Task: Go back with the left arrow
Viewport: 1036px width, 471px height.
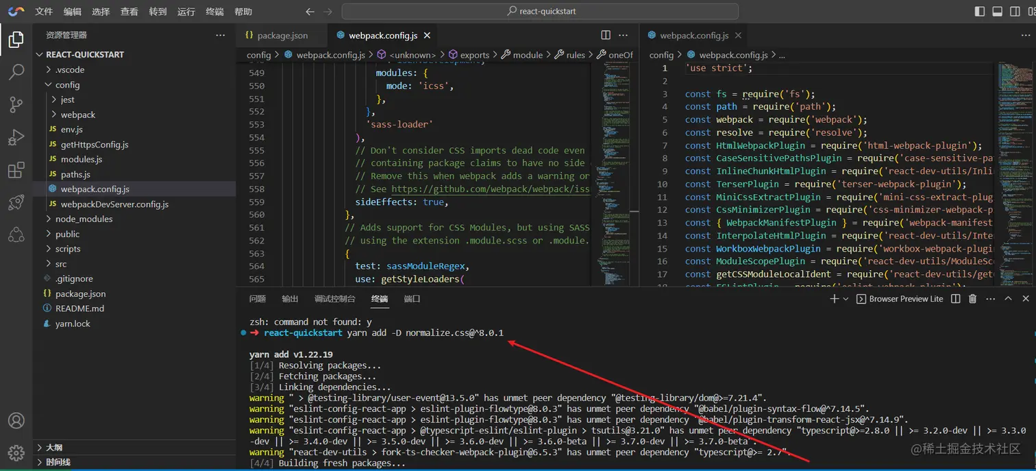Action: tap(310, 12)
